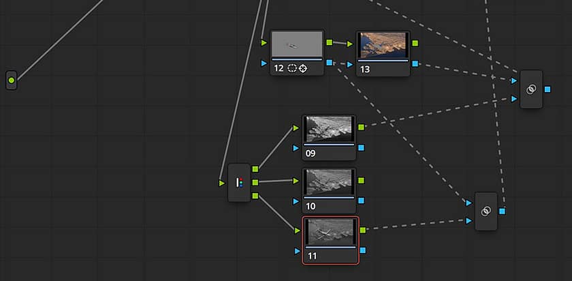
Task: Click the Splitter node green input arrow
Action: click(222, 183)
